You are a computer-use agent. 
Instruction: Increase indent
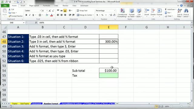click(x=73, y=15)
